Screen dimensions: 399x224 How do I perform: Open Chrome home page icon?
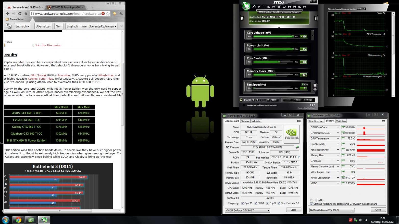26,13
